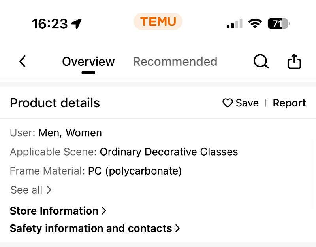This screenshot has height=247, width=316.
Task: Tap the battery indicator icon
Action: (278, 24)
